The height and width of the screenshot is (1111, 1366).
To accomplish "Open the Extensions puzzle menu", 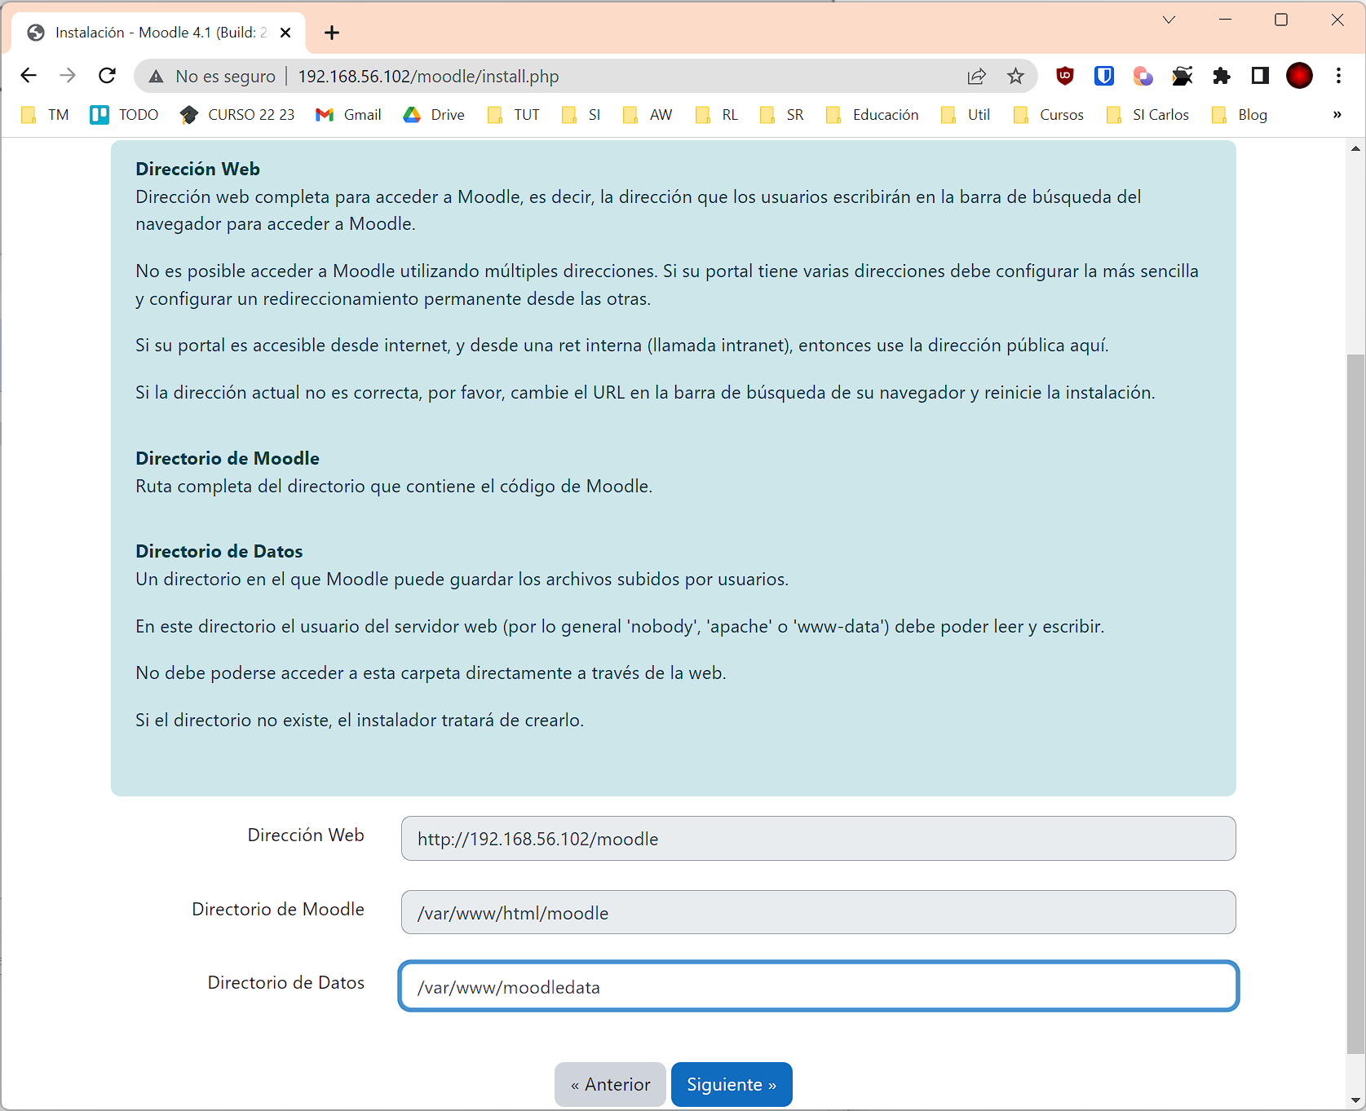I will click(x=1221, y=76).
